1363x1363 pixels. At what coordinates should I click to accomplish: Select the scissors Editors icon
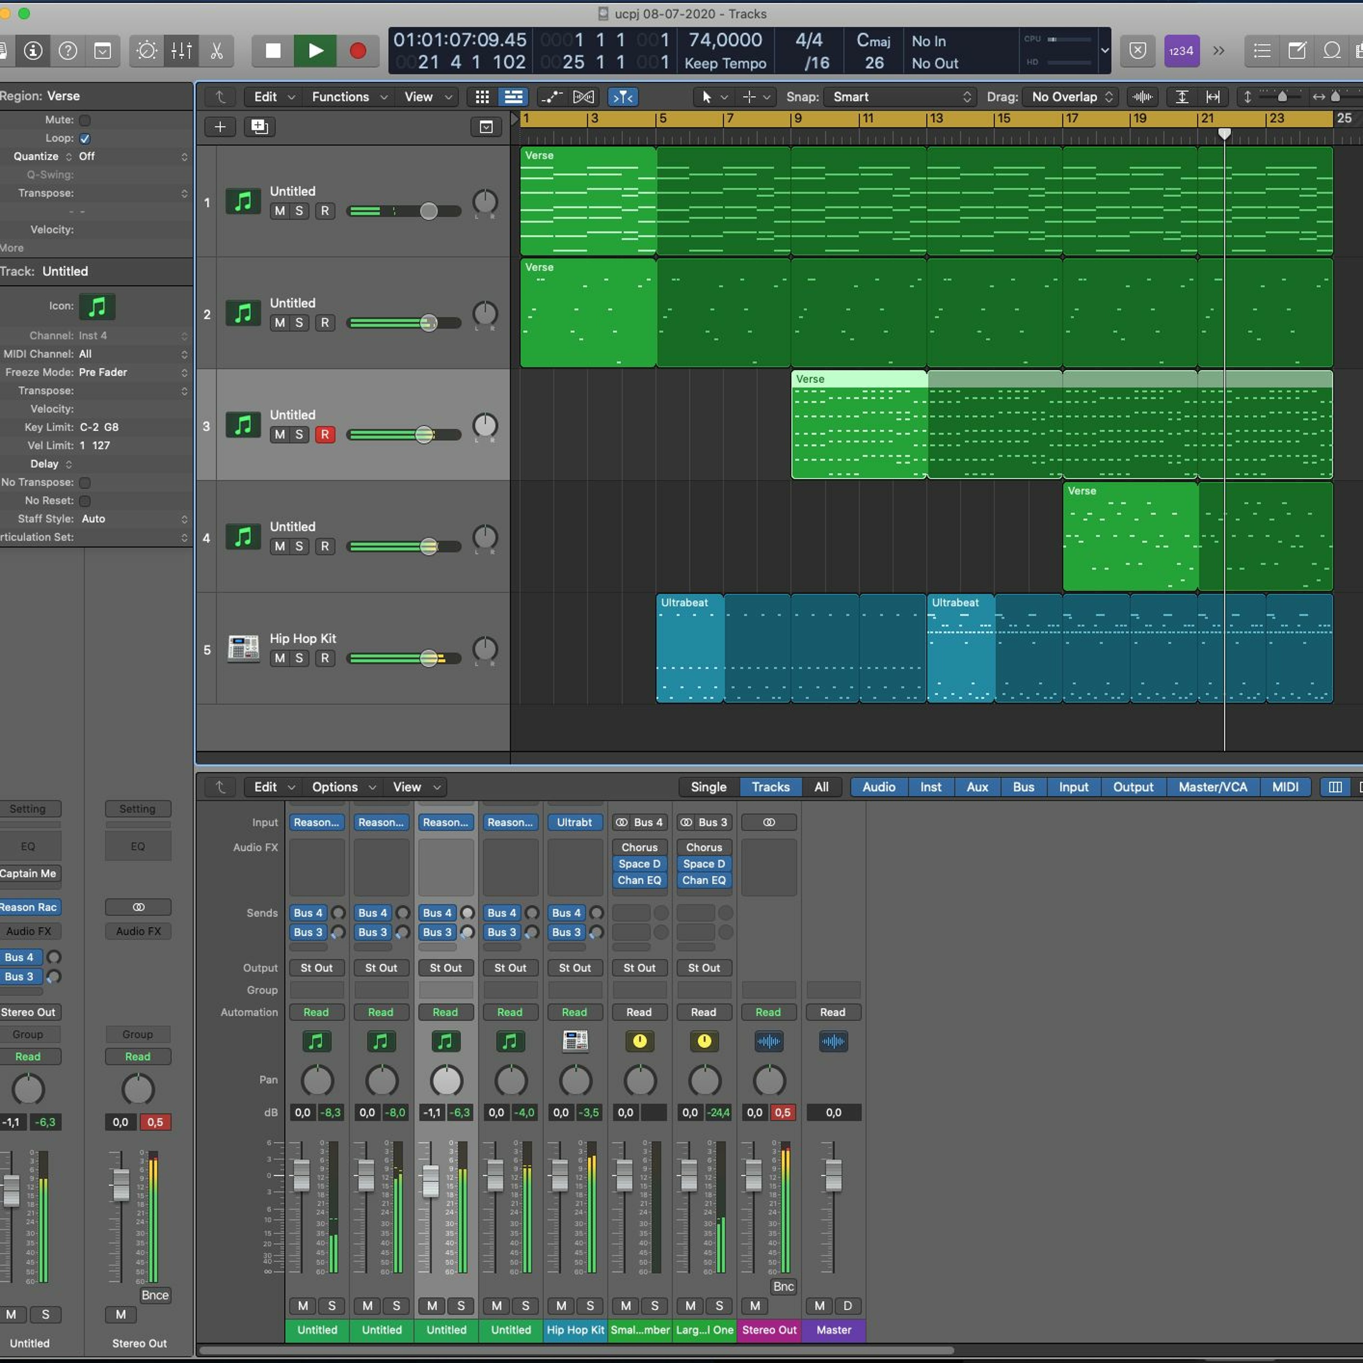click(217, 51)
